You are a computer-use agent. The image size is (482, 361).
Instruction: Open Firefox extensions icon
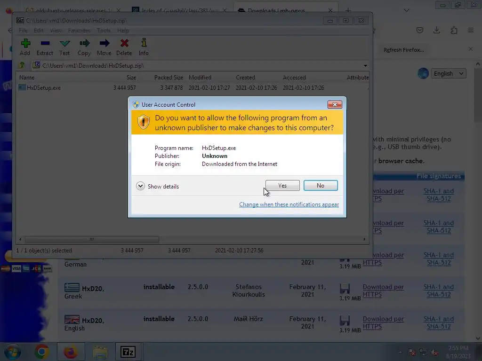tap(454, 30)
